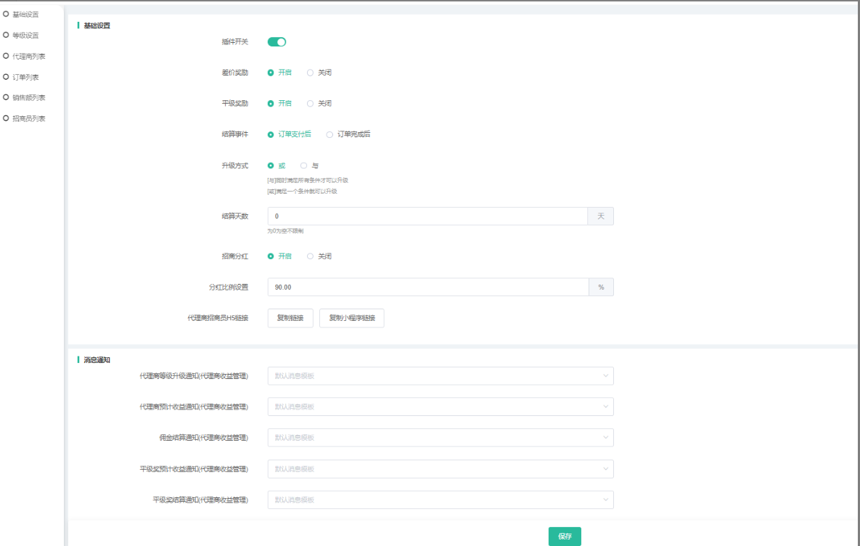The height and width of the screenshot is (546, 860).
Task: Disable 招商分红 by selecting 关闭
Action: (311, 256)
